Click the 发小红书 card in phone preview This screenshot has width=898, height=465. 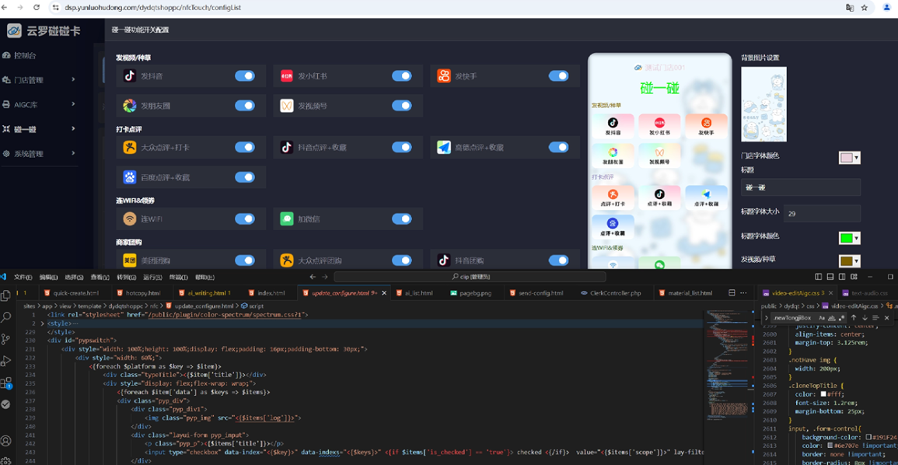click(659, 126)
